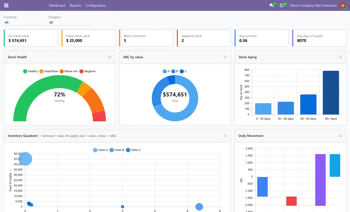Click the Inventory Quadrant info icon
350x212 pixels.
(x=225, y=136)
